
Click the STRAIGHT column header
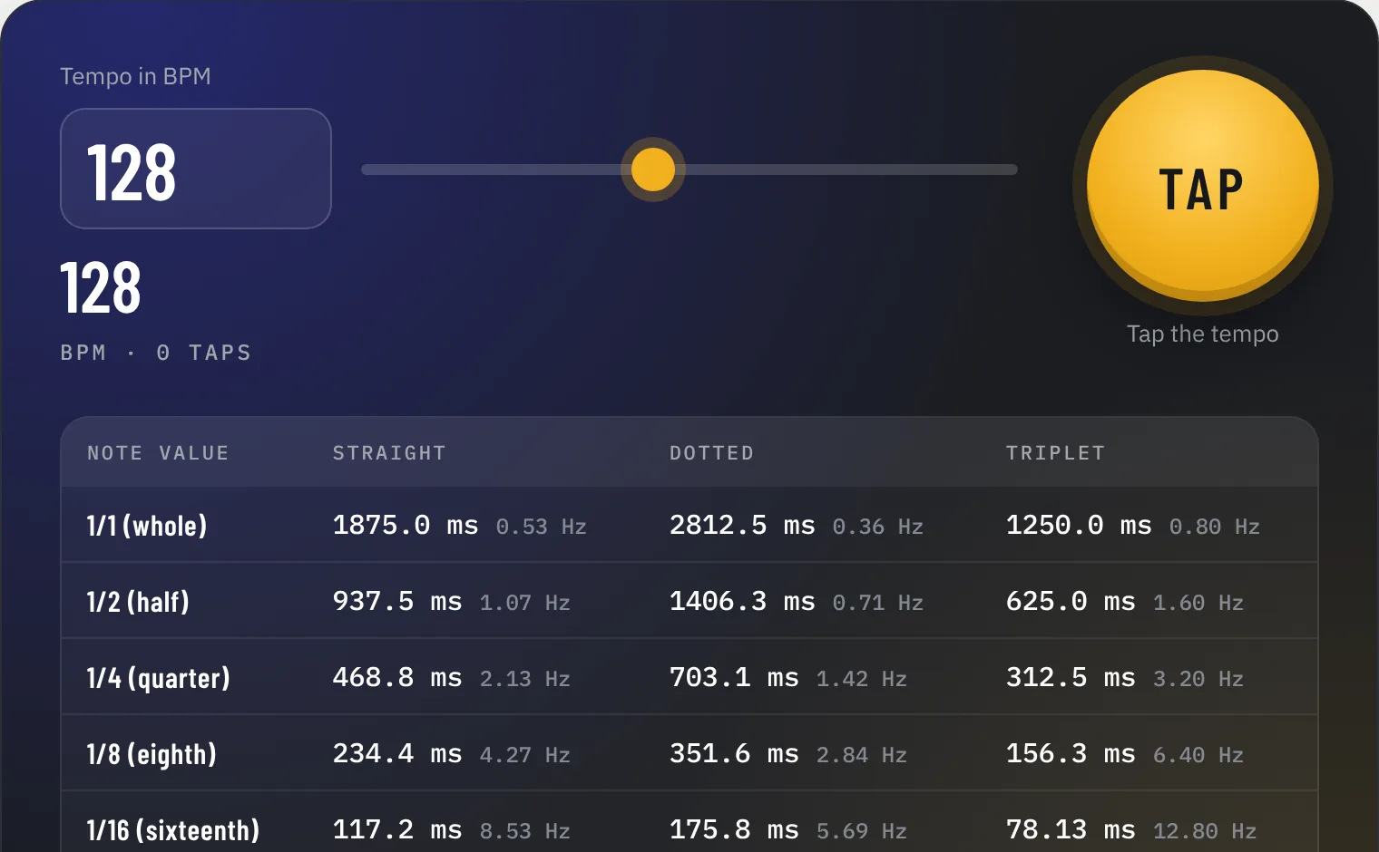click(389, 453)
